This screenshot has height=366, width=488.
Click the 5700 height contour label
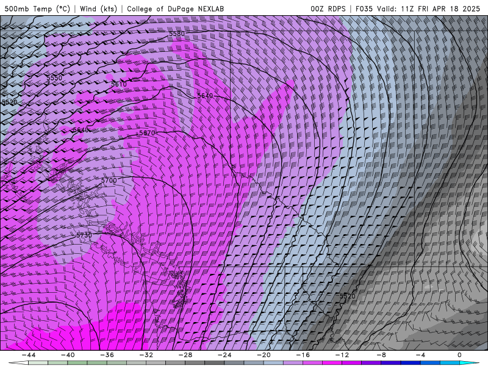[109, 181]
